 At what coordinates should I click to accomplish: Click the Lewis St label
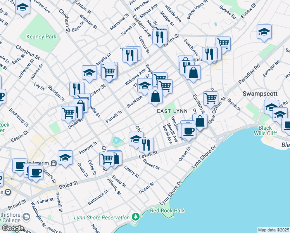click(x=148, y=154)
